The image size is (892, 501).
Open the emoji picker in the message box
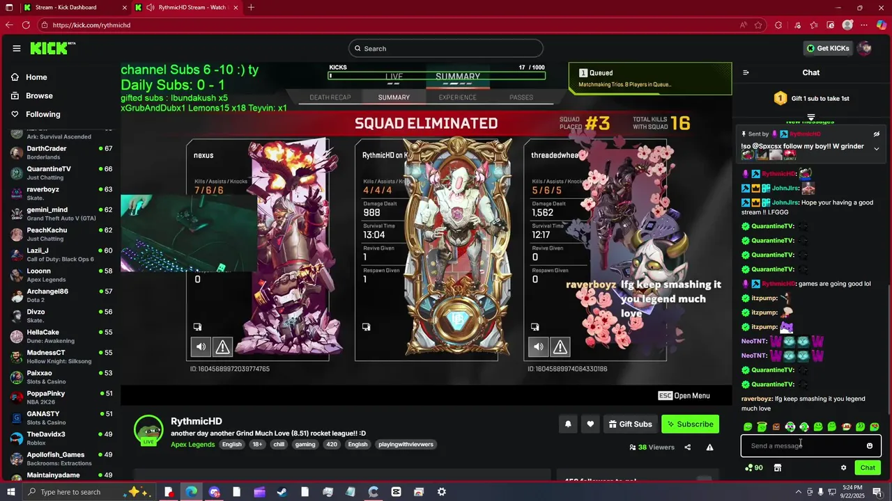[x=870, y=446]
